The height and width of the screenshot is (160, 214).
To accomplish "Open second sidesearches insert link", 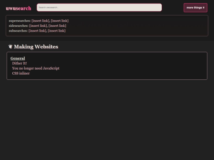I will click(57, 26).
